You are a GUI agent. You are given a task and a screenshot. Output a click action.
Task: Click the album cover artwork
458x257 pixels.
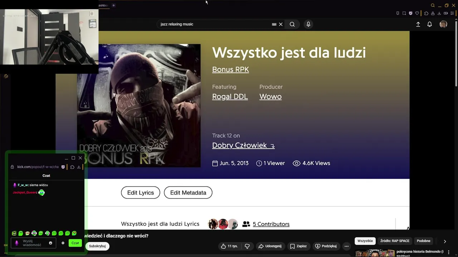click(139, 106)
